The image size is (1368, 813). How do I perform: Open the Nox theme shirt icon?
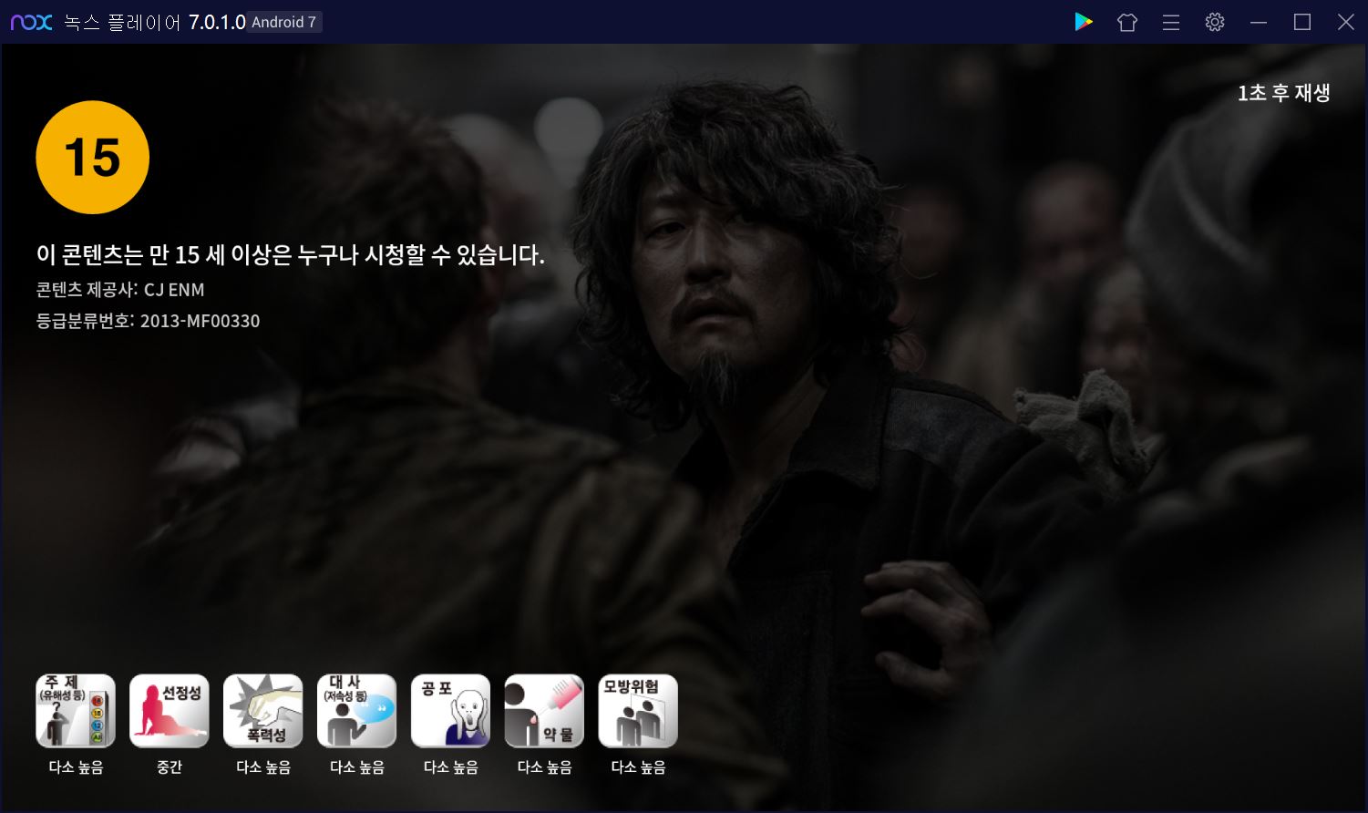tap(1127, 22)
